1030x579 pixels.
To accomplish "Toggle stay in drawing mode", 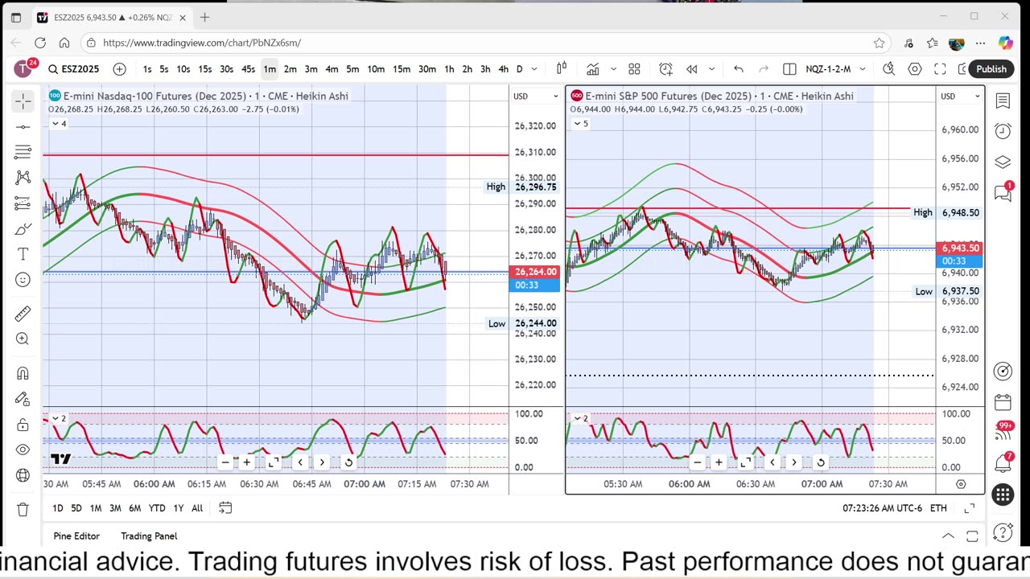I will (23, 399).
